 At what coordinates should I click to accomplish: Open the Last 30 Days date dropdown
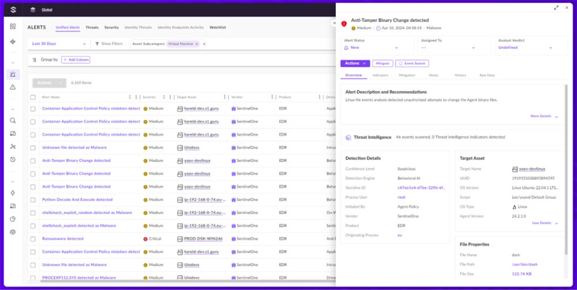pyautogui.click(x=58, y=44)
